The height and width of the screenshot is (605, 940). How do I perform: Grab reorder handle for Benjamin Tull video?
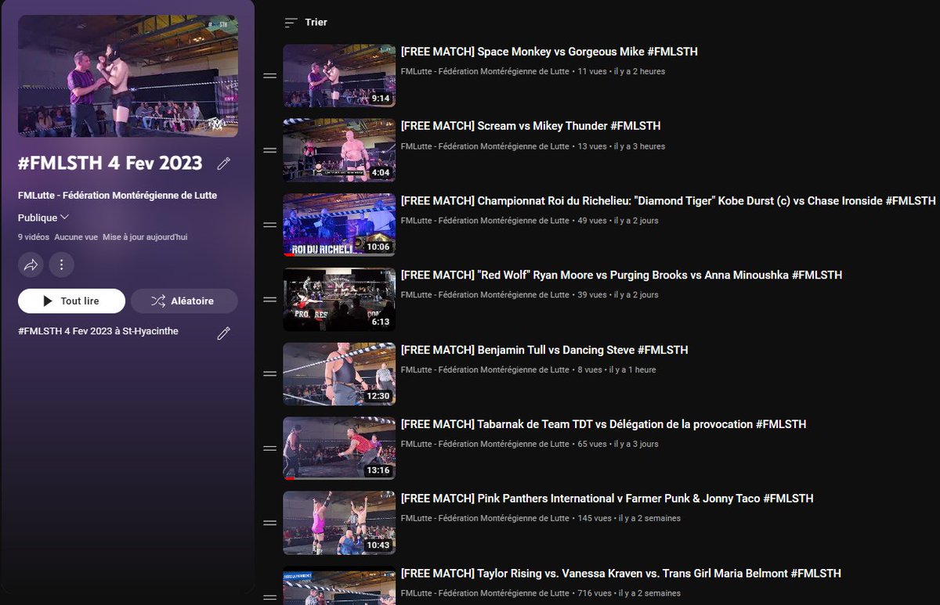[269, 374]
